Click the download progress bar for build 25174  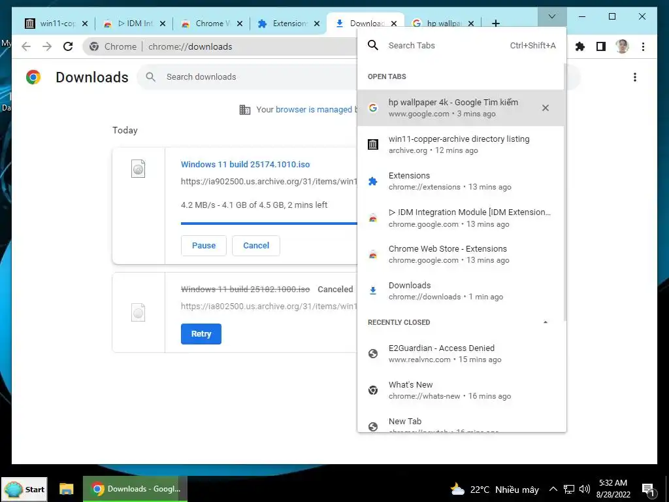pyautogui.click(x=269, y=224)
